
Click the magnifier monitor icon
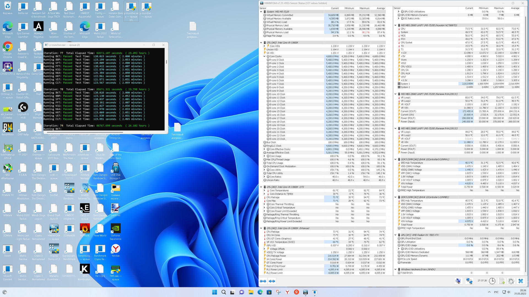tap(458, 281)
